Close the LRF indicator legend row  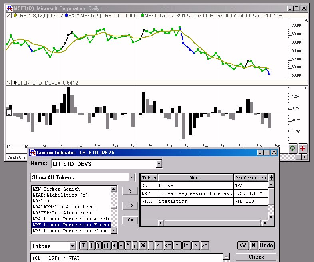tap(8, 16)
